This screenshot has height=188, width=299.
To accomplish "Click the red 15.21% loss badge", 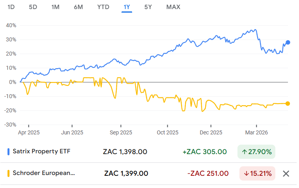I will pos(258,173).
